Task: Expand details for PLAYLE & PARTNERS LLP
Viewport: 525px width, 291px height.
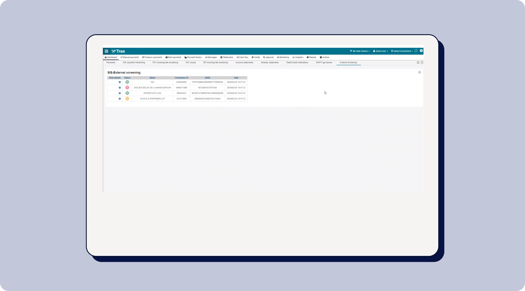Action: pos(120,99)
